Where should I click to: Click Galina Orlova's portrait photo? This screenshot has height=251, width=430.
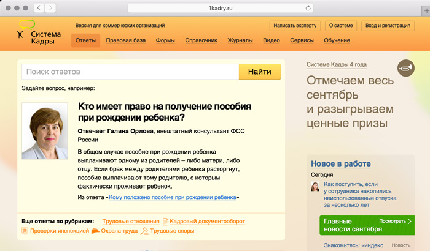click(x=45, y=131)
